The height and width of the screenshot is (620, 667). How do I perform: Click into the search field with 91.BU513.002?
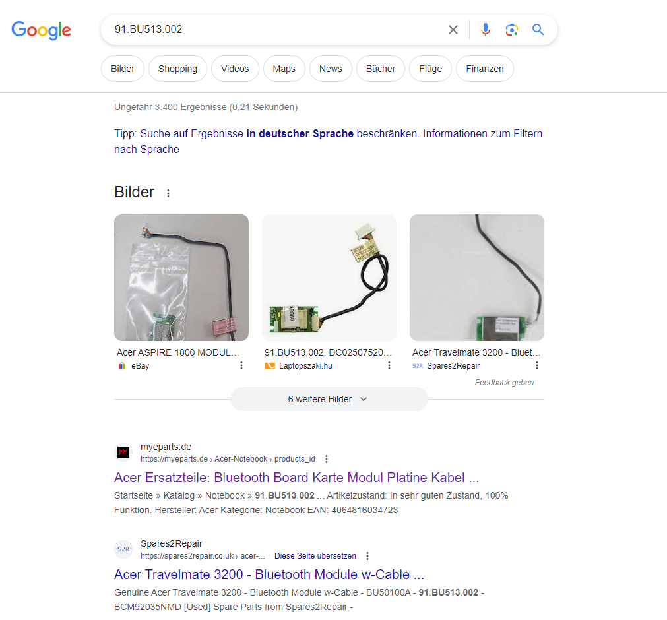(x=272, y=29)
